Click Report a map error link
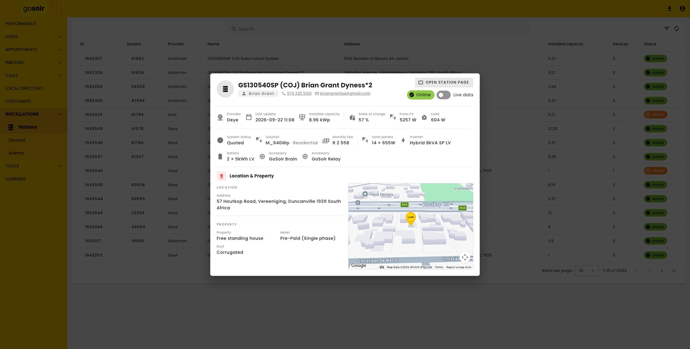The width and height of the screenshot is (690, 349). tap(459, 267)
